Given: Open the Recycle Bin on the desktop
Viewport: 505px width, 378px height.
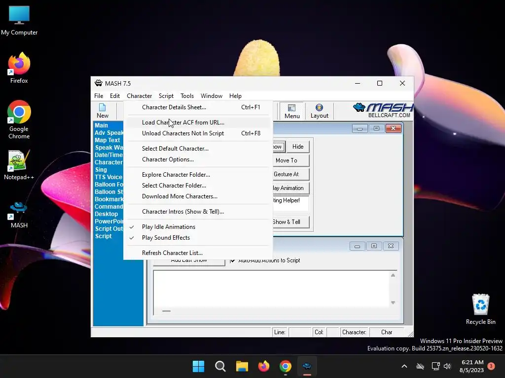Looking at the screenshot, I should (480, 309).
